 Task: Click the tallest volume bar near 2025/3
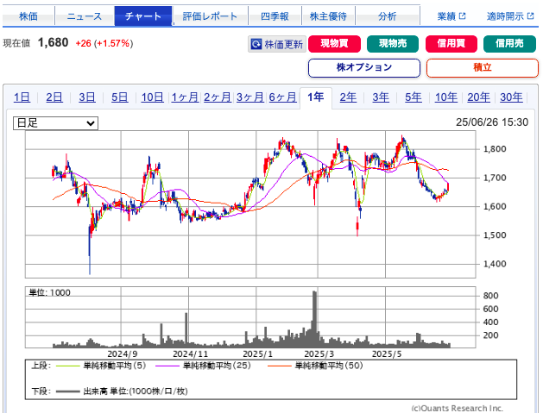[x=314, y=319]
